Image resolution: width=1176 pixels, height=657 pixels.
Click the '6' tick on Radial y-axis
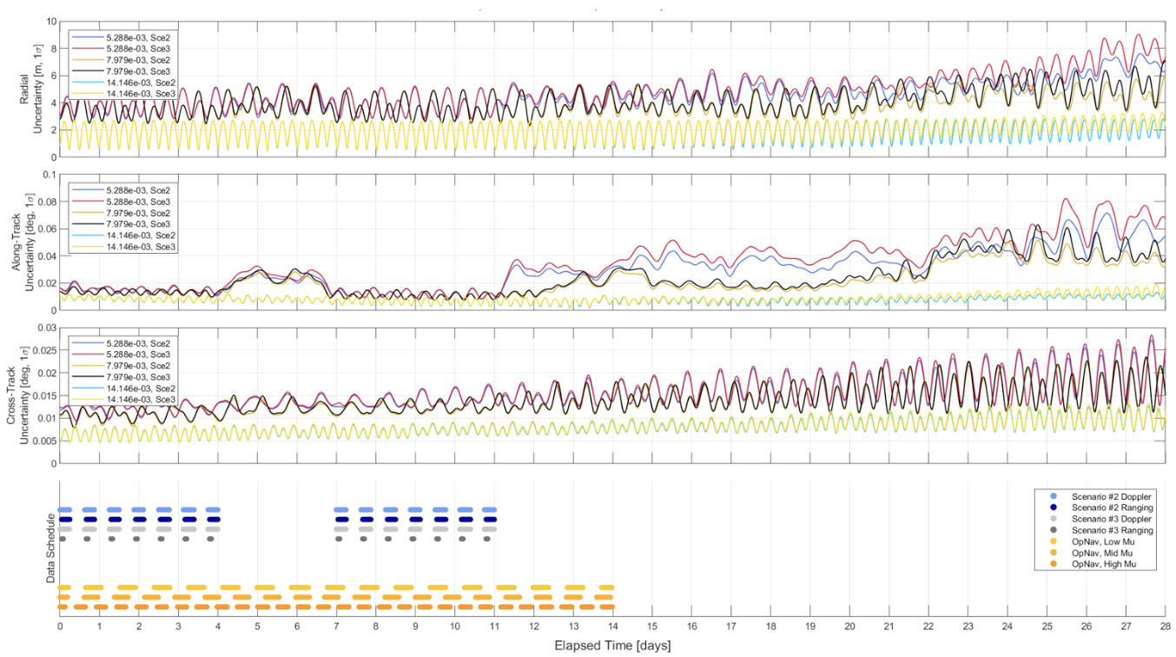pos(54,76)
